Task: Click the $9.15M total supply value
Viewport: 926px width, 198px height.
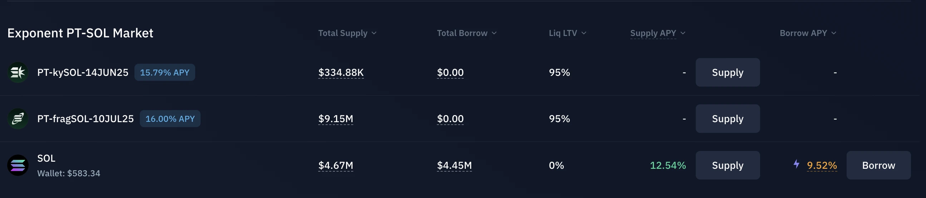Action: [x=335, y=119]
